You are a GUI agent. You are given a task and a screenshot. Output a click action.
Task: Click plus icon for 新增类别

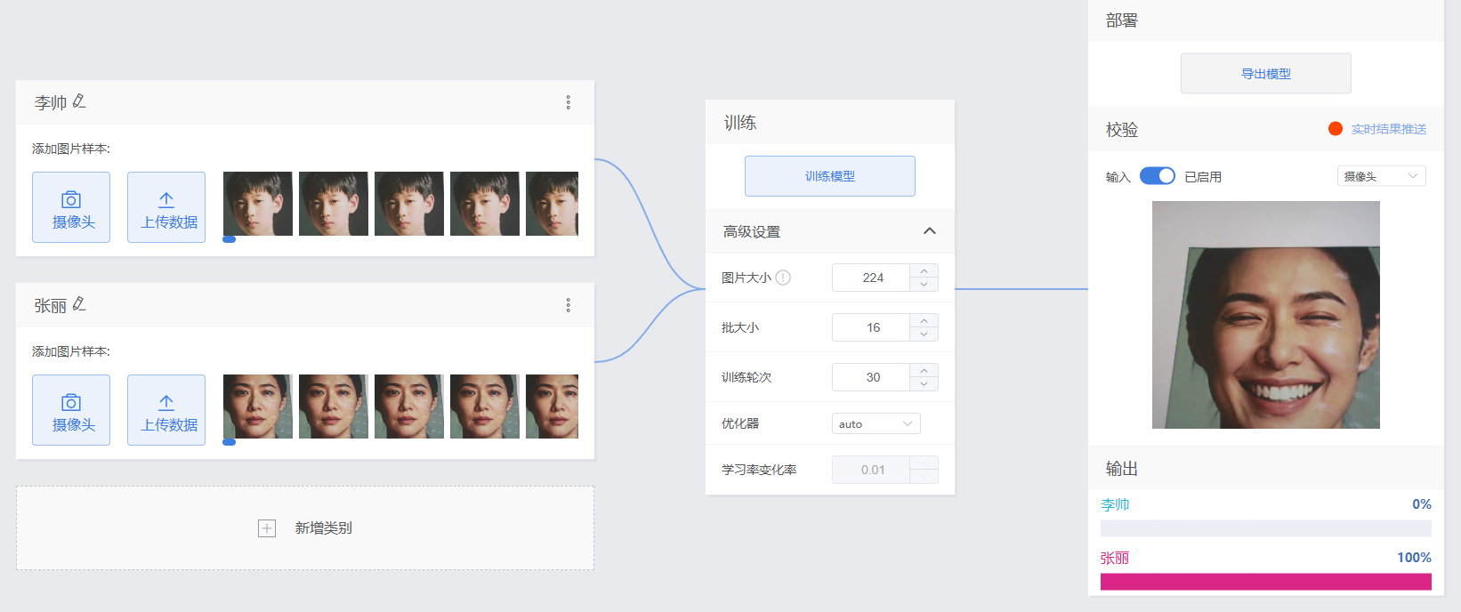[x=267, y=528]
